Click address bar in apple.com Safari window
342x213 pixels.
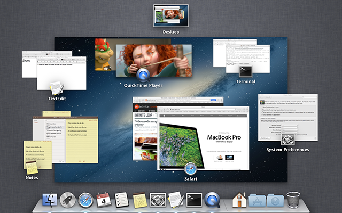tap(202, 109)
